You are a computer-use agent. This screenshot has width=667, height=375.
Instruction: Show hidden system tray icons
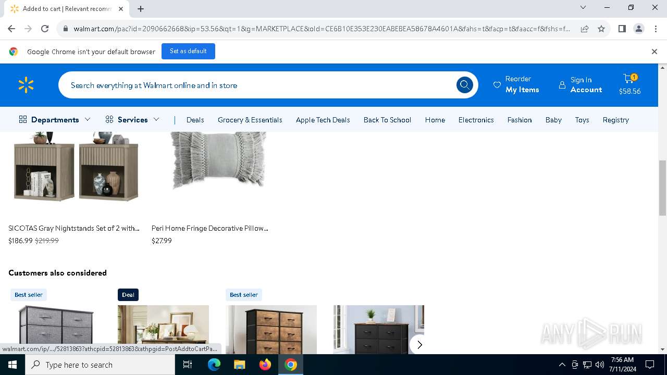(562, 365)
